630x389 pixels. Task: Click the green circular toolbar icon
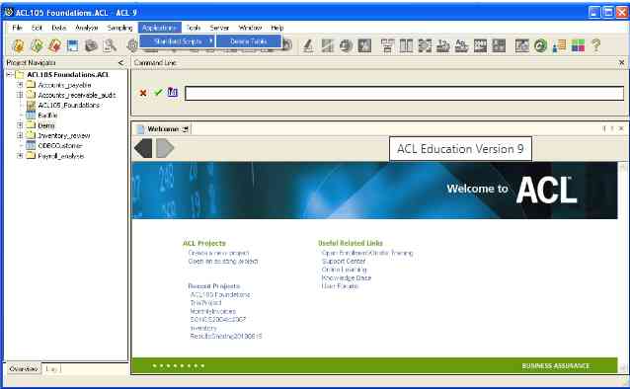pyautogui.click(x=540, y=45)
